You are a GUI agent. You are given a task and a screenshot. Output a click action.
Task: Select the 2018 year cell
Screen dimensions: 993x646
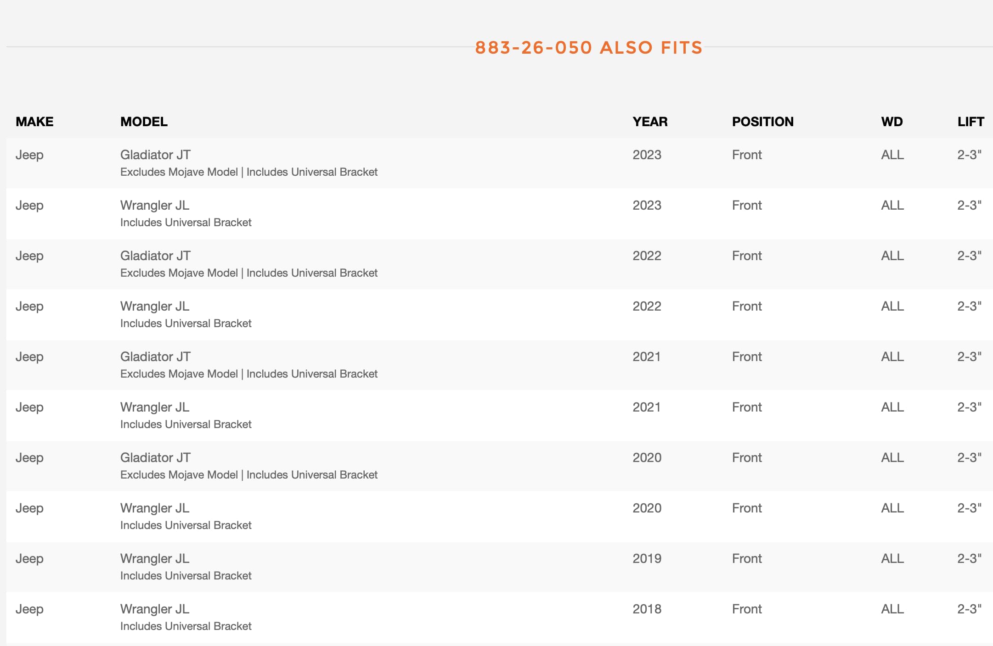coord(647,609)
